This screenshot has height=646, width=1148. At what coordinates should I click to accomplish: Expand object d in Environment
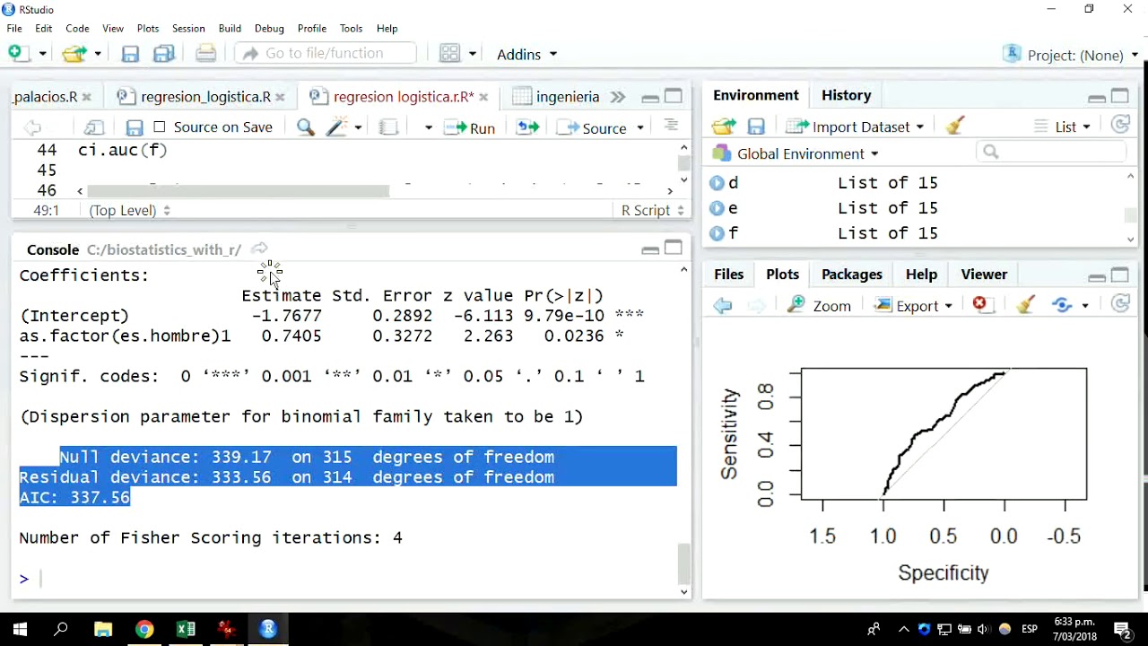pyautogui.click(x=717, y=183)
